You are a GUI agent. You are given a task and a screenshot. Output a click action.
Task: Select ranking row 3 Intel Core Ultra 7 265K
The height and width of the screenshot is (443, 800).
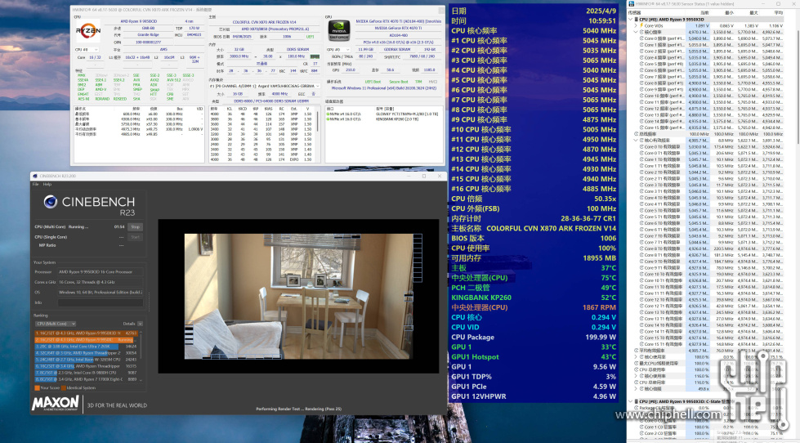point(87,346)
